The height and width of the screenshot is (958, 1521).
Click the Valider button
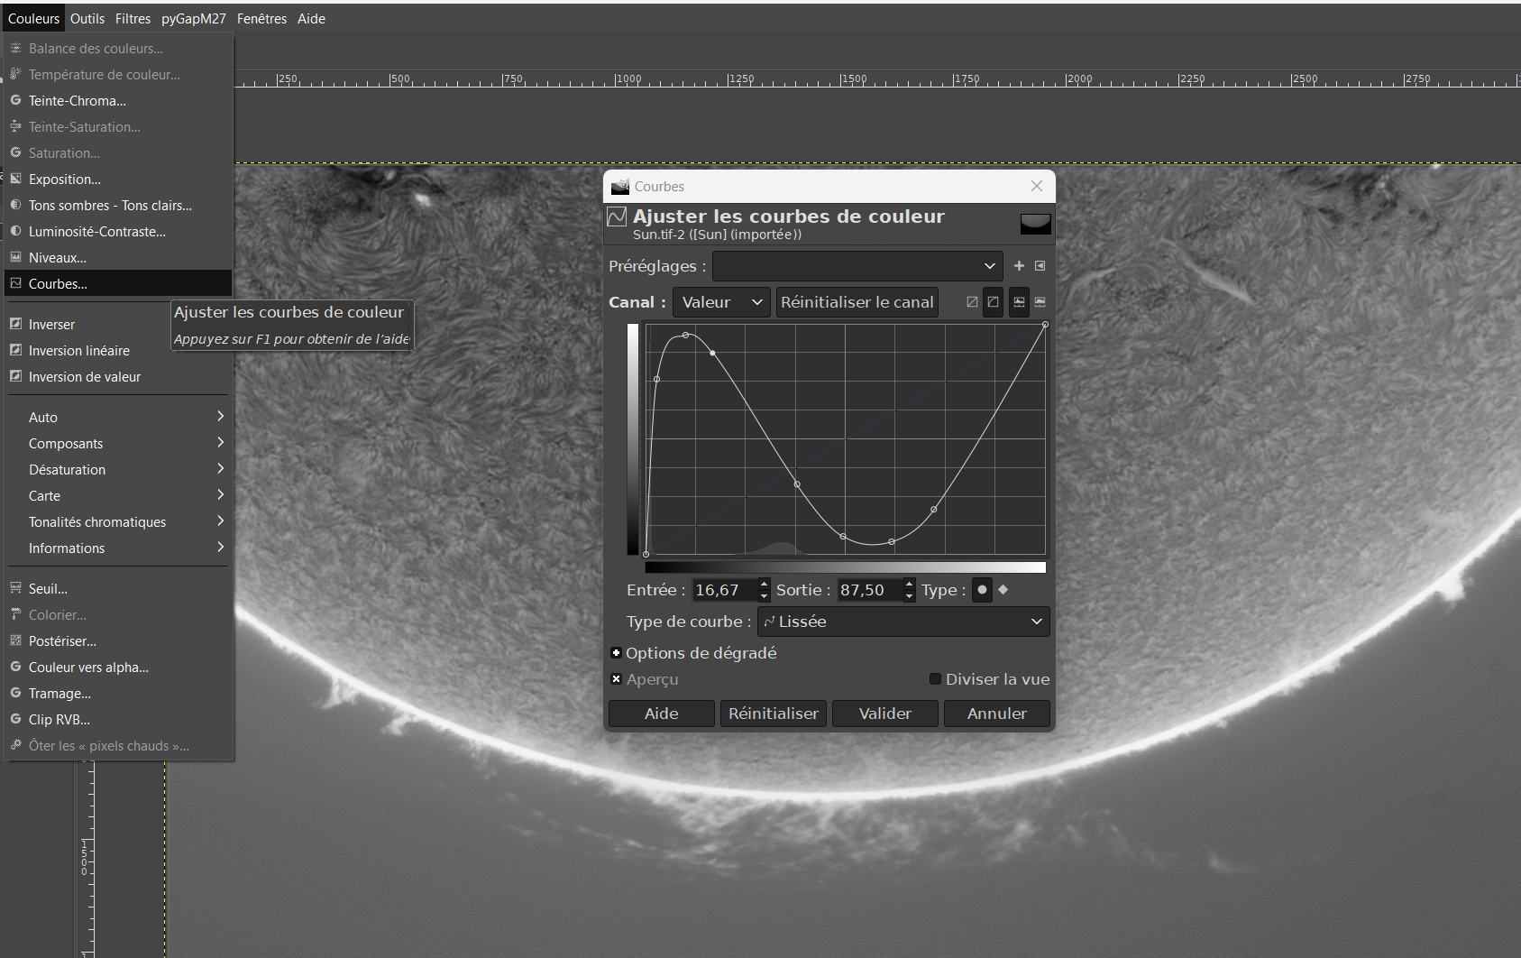(885, 714)
